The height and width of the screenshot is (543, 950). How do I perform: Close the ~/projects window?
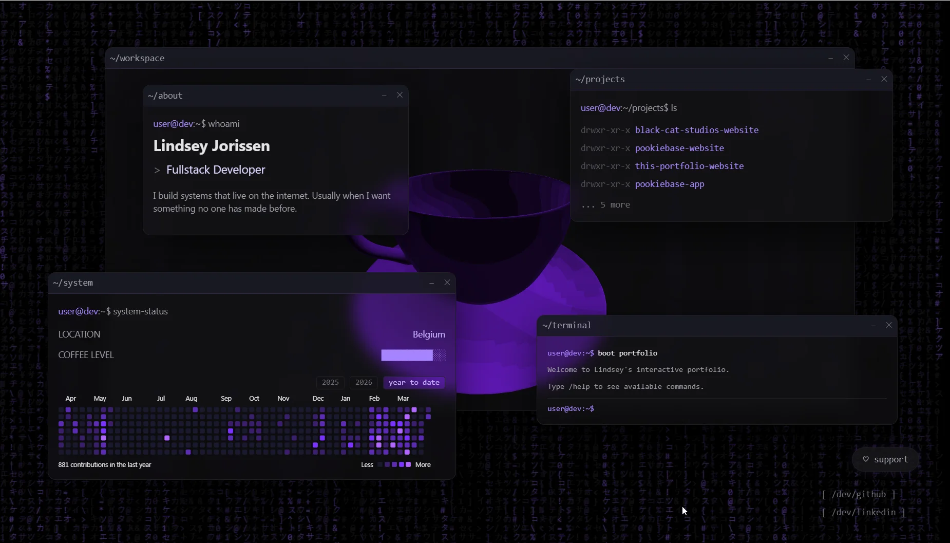click(x=884, y=79)
